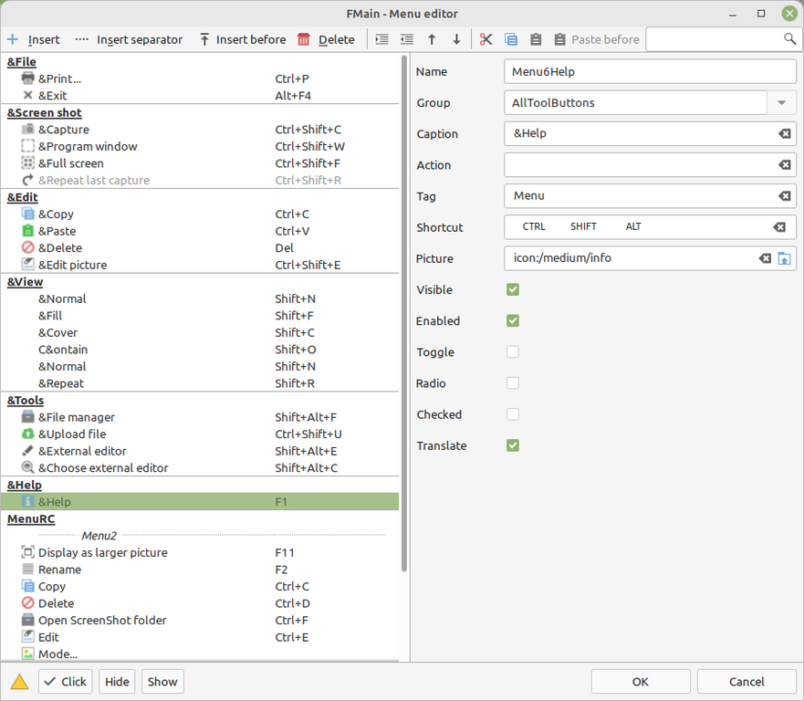Uncheck the Visible checkbox
Screen dimensions: 804x701
513,289
